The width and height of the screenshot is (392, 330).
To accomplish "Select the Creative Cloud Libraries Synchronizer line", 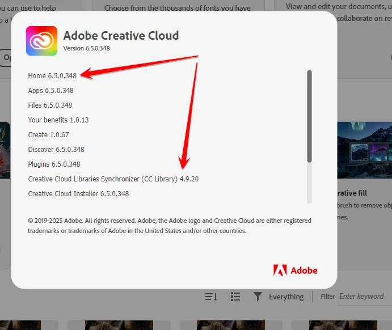I will click(x=113, y=179).
